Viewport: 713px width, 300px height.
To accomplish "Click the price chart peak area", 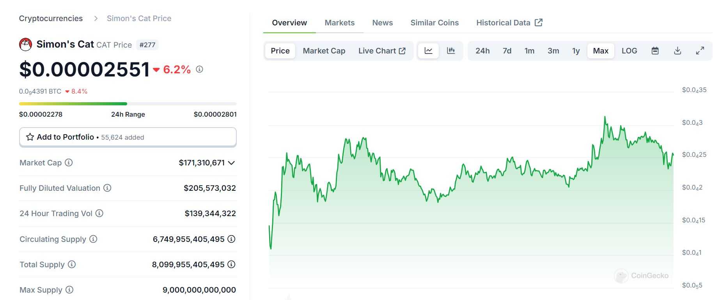I will pos(605,117).
